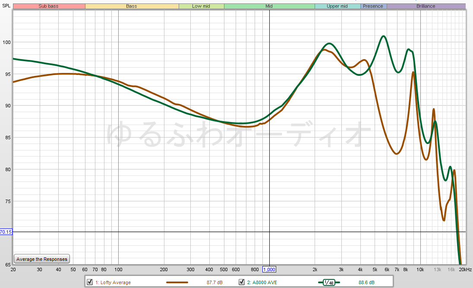
Task: Select the Brilliance band label
Action: point(426,6)
